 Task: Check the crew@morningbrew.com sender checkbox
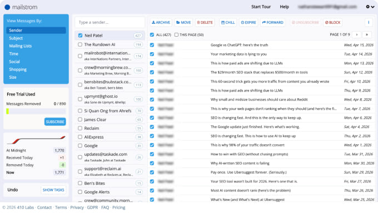(80, 70)
